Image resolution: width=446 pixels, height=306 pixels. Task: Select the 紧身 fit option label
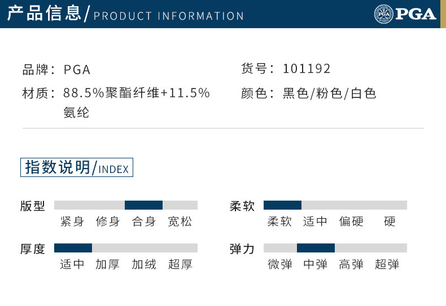click(72, 222)
